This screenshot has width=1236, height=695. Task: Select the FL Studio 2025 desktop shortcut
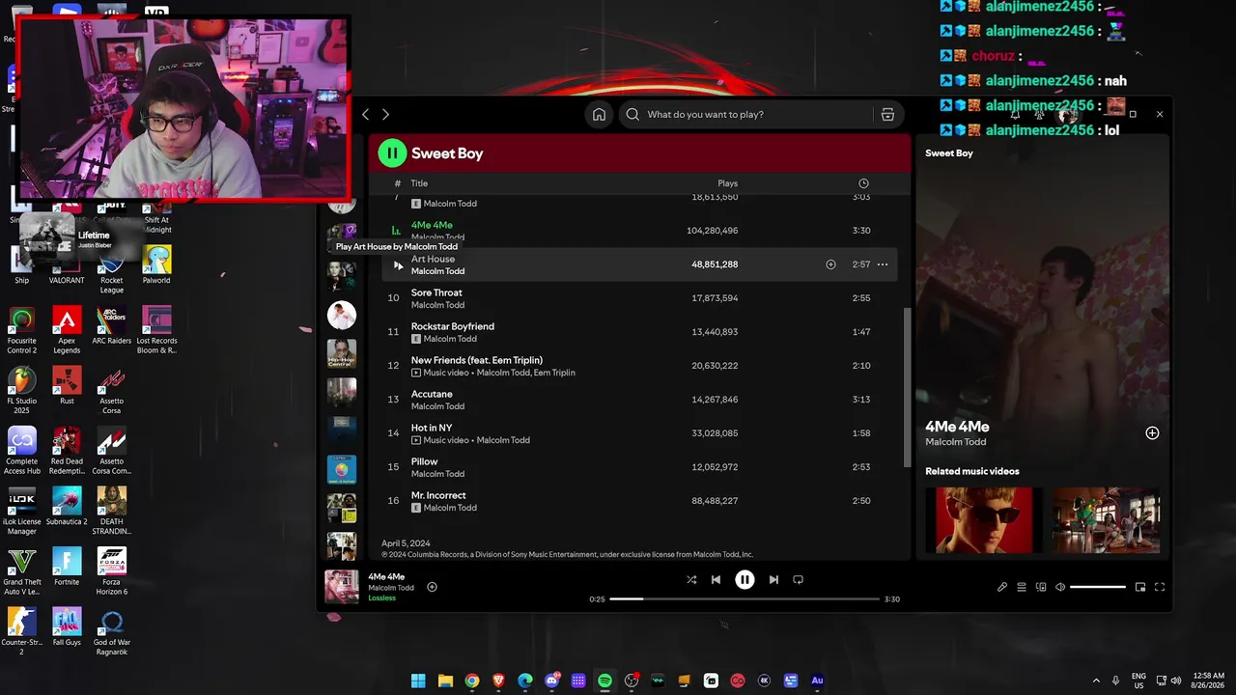click(21, 390)
